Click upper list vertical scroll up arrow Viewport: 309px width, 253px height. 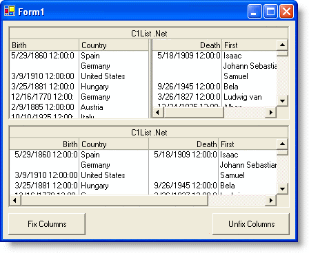pyautogui.click(x=282, y=45)
